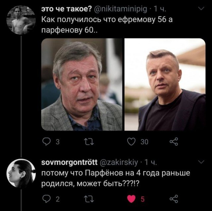The height and width of the screenshot is (211, 212).
Task: Expand options chevron on the first tweet
Action: pyautogui.click(x=201, y=9)
